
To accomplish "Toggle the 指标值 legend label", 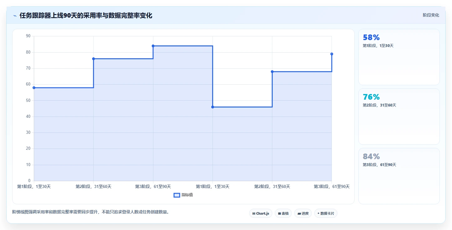I will click(x=187, y=195).
